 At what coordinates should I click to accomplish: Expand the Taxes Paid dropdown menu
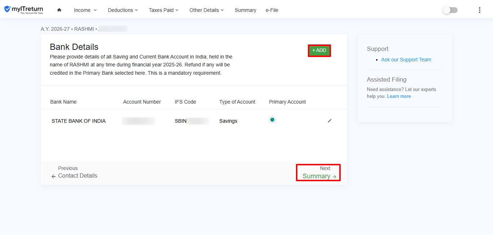[x=164, y=10]
